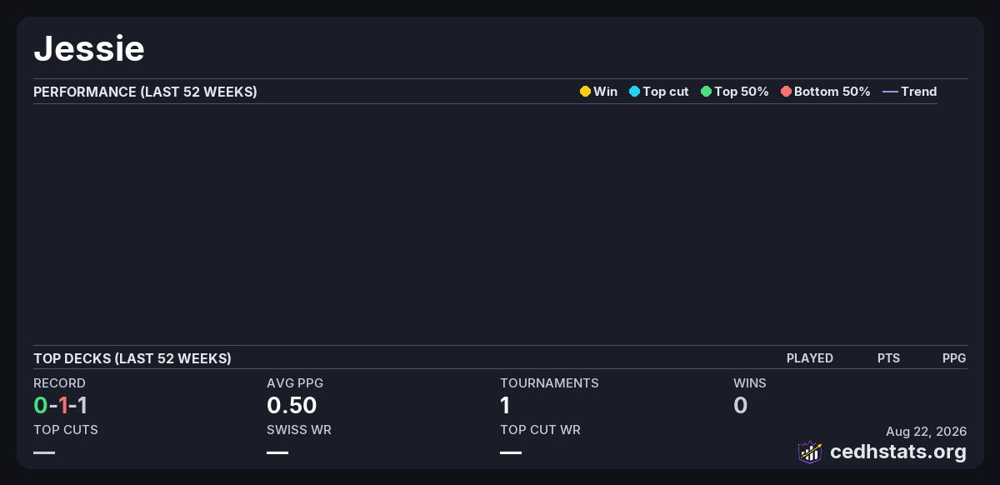Sort decks by PLAYED column
Screen dimensions: 1000x485
coord(810,358)
